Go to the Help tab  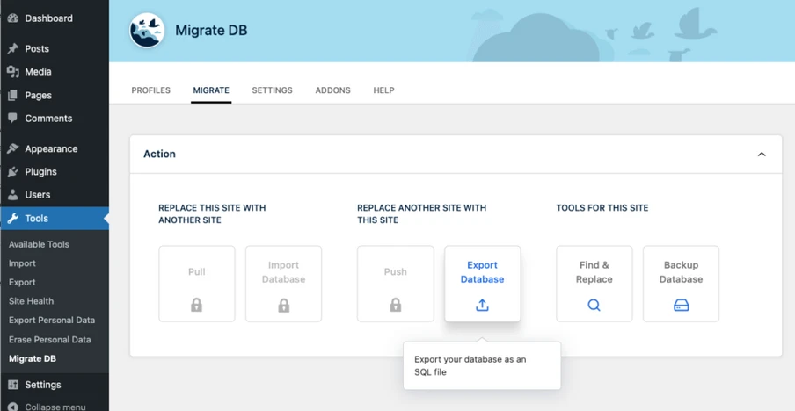383,90
